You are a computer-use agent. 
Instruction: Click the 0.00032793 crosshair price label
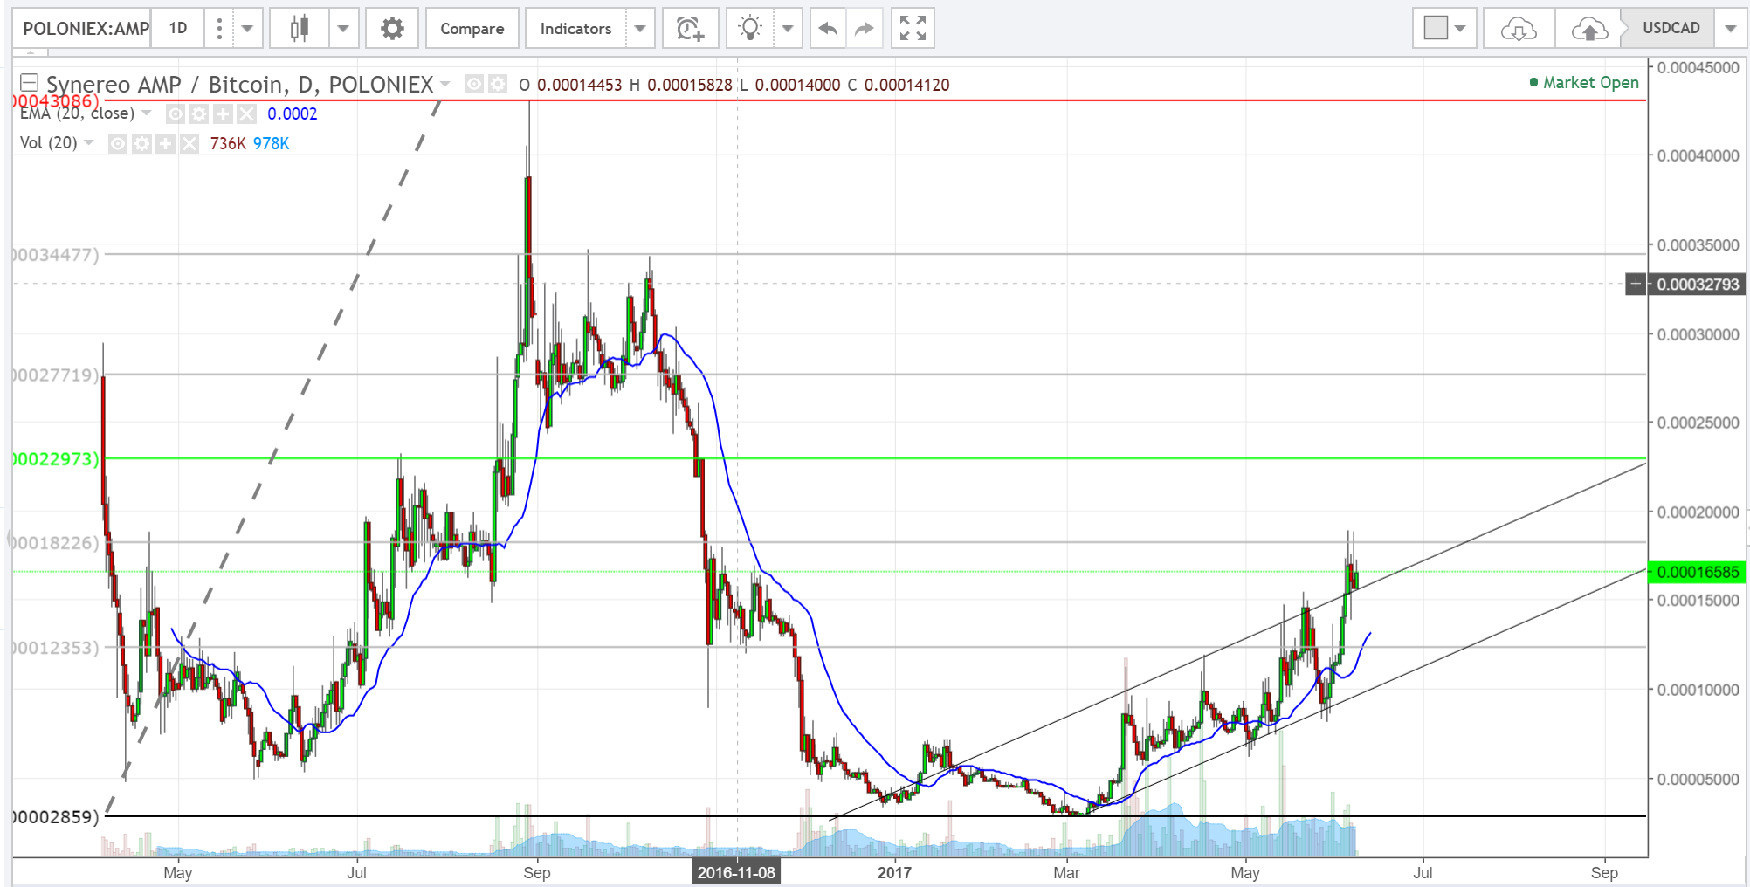click(x=1697, y=284)
